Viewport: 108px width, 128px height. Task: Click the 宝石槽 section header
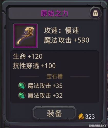(55, 76)
